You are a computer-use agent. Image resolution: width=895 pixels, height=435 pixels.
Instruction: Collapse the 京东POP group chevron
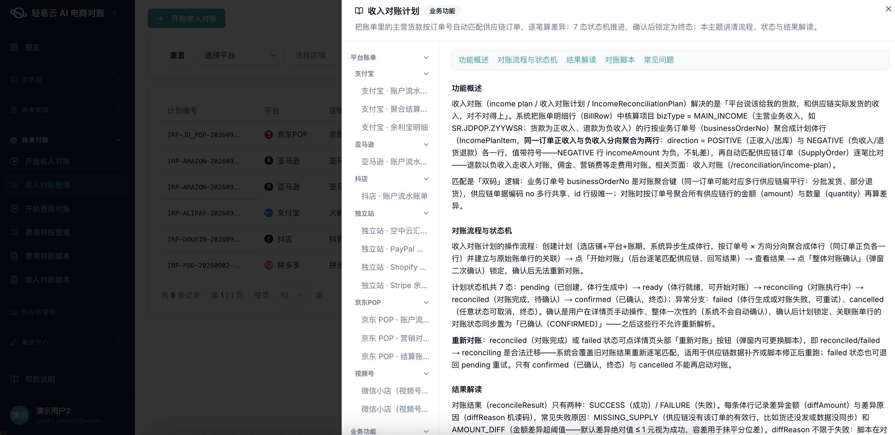[426, 302]
